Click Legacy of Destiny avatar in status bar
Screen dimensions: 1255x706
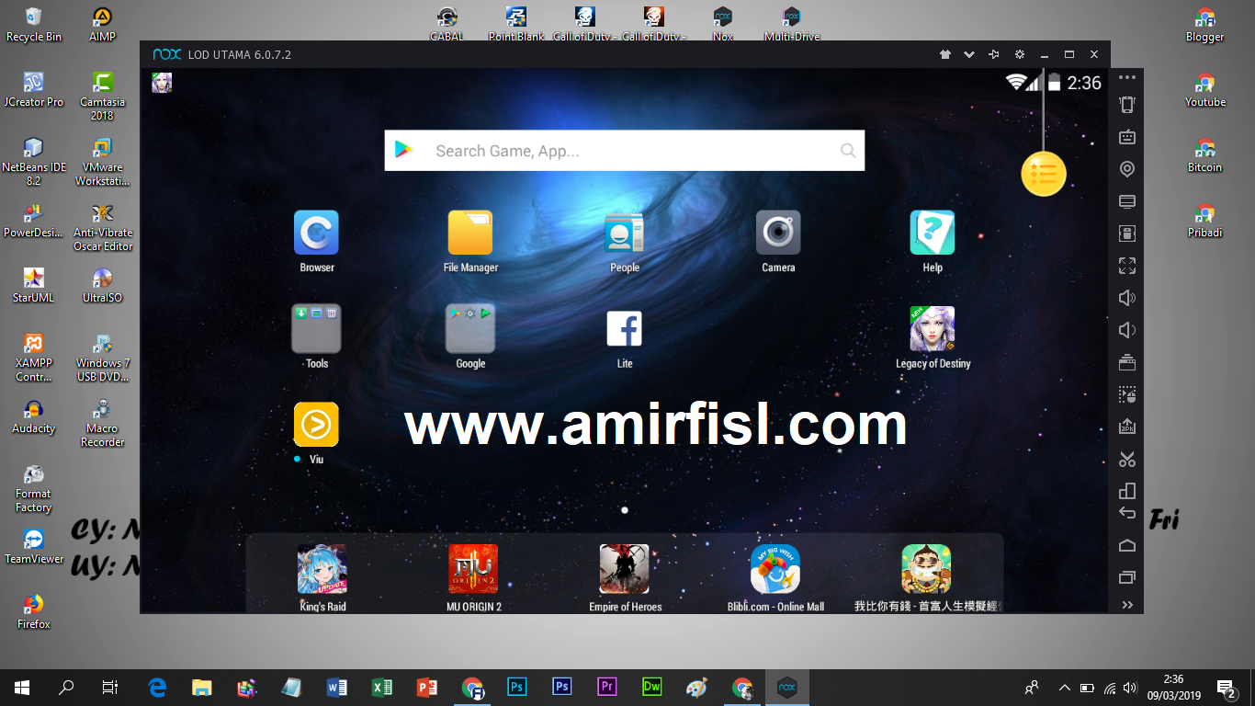click(x=162, y=83)
